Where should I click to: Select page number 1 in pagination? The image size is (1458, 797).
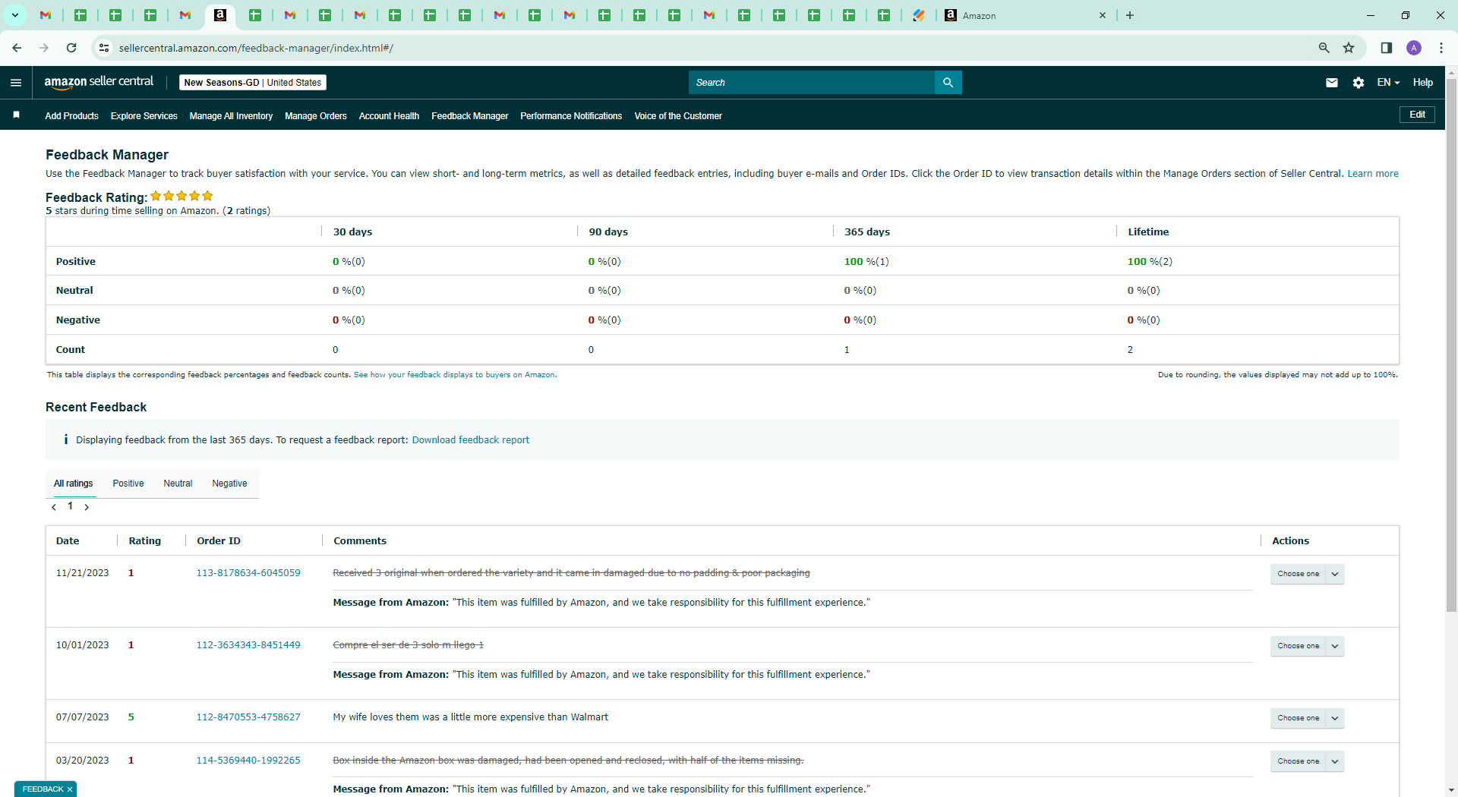71,506
